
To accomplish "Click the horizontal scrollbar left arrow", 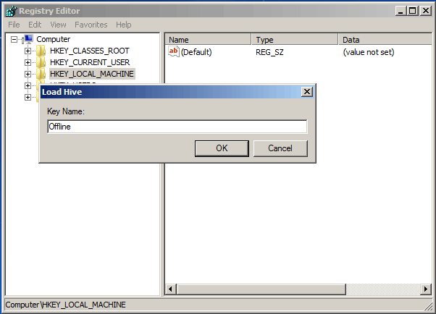I will [x=171, y=289].
